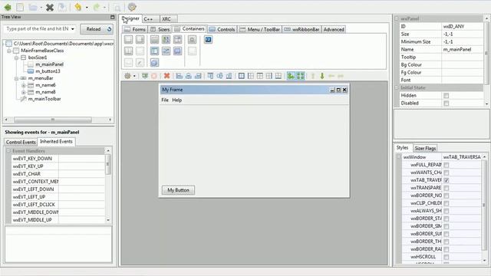Switch to the Control Events tab

[21, 142]
